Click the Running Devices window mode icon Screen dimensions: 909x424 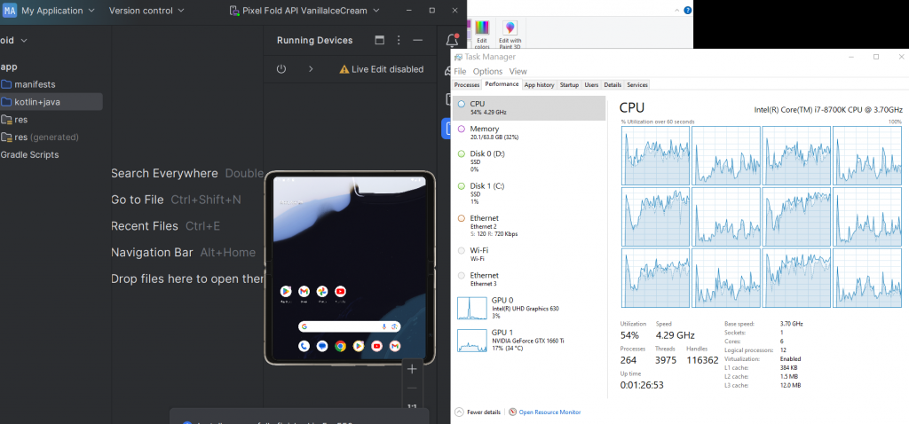380,41
